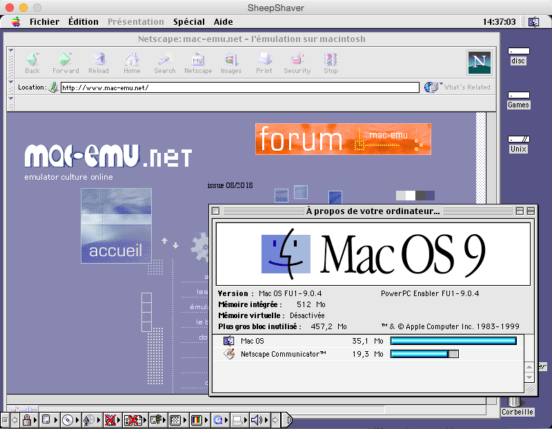Click the bookmark icon beside Location
The image size is (552, 429).
(54, 87)
